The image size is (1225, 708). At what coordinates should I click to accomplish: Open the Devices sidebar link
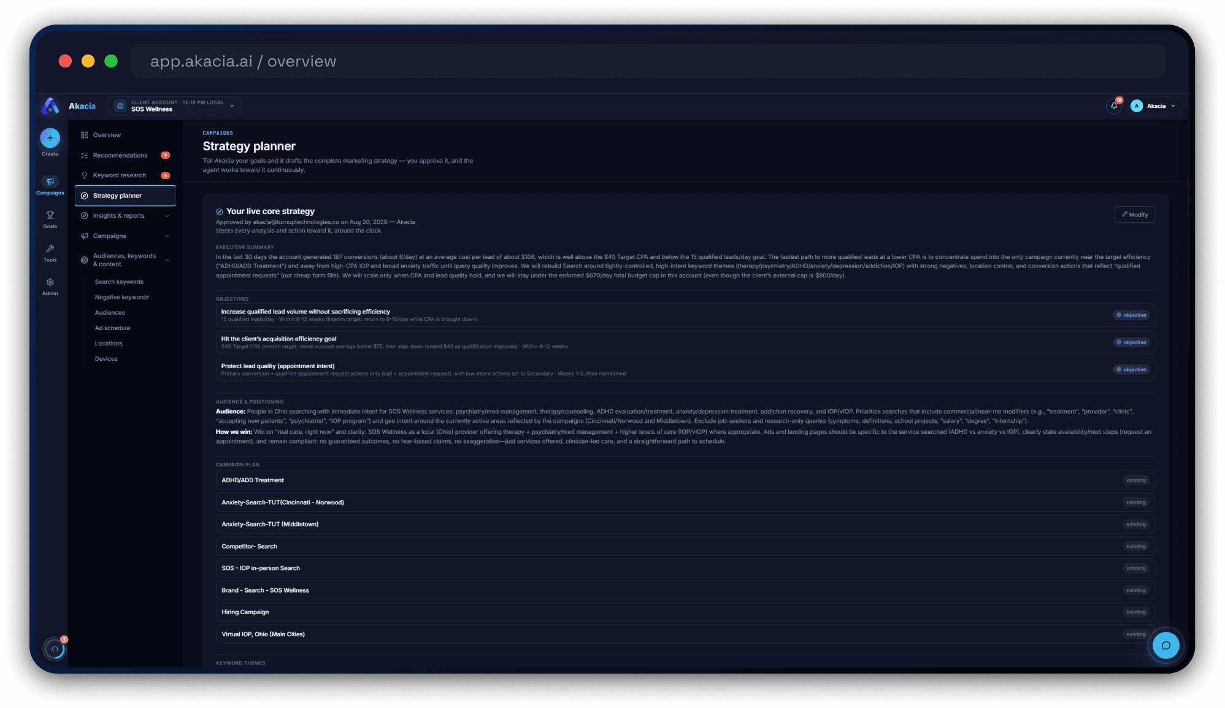point(106,359)
